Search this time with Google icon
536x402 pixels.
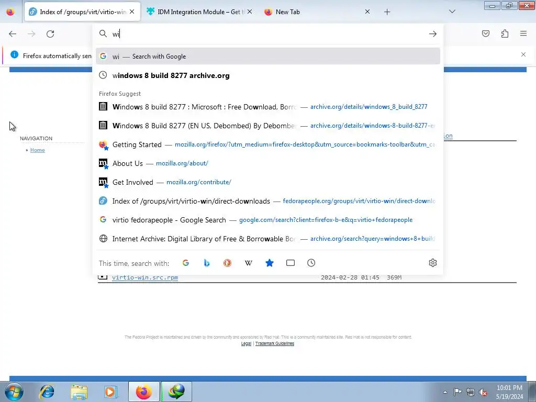click(x=186, y=263)
